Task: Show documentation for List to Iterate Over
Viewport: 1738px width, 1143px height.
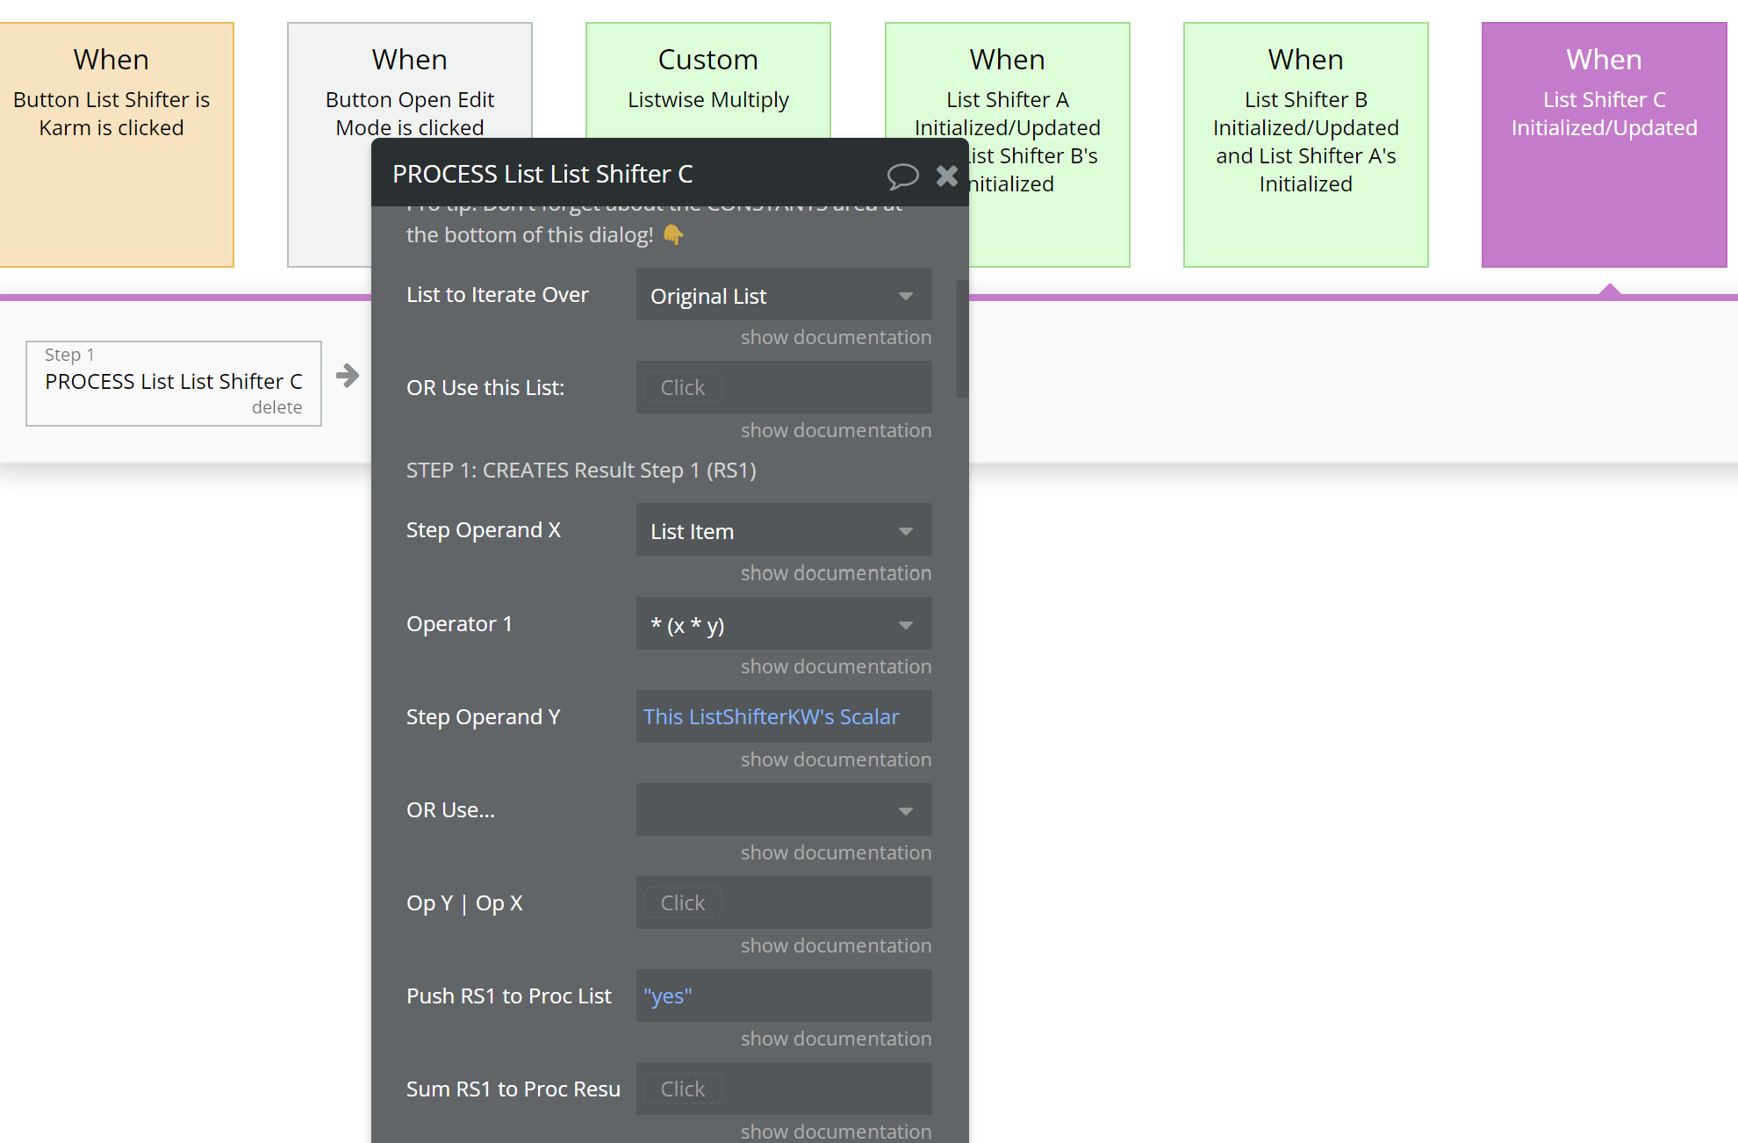Action: point(835,337)
